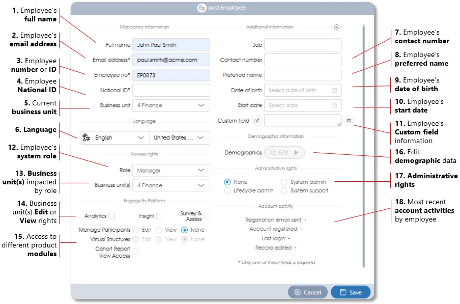
Task: Check the Survey & Assess checkbox
Action: [x=208, y=215]
